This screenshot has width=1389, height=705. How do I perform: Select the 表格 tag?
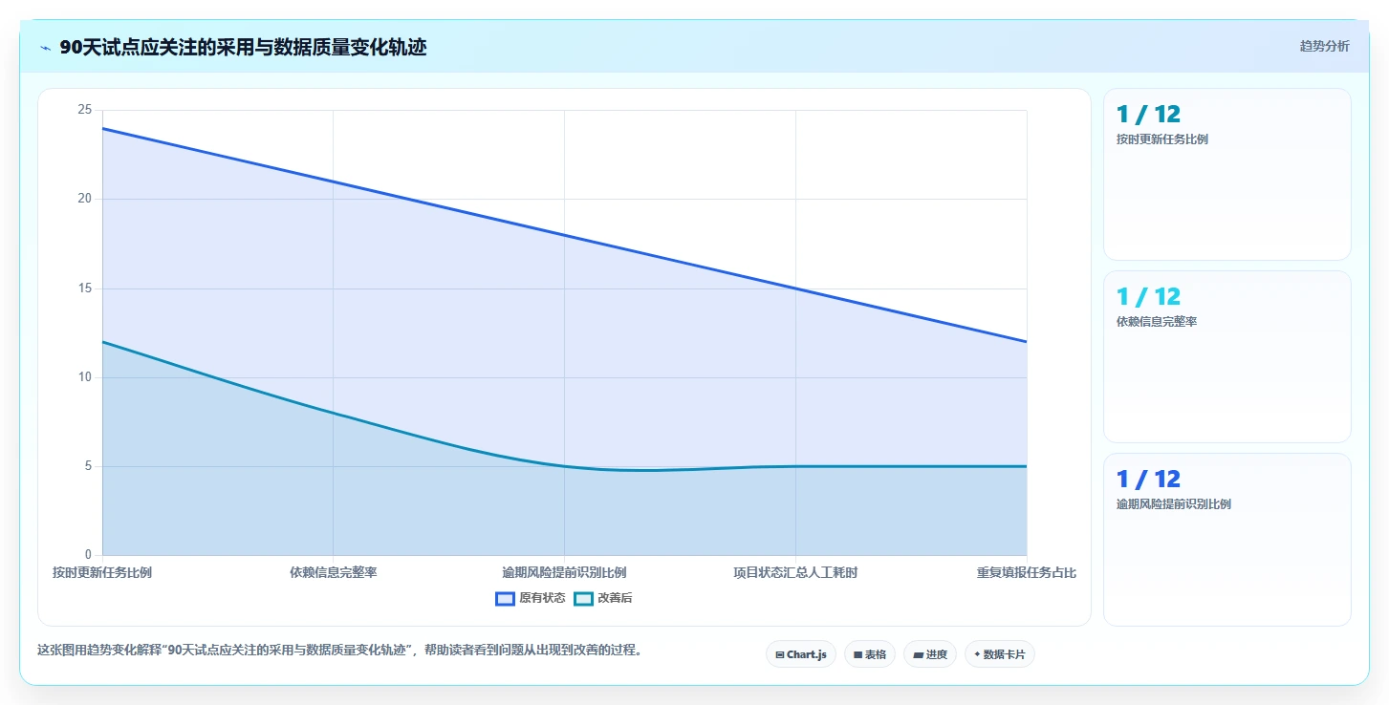870,654
